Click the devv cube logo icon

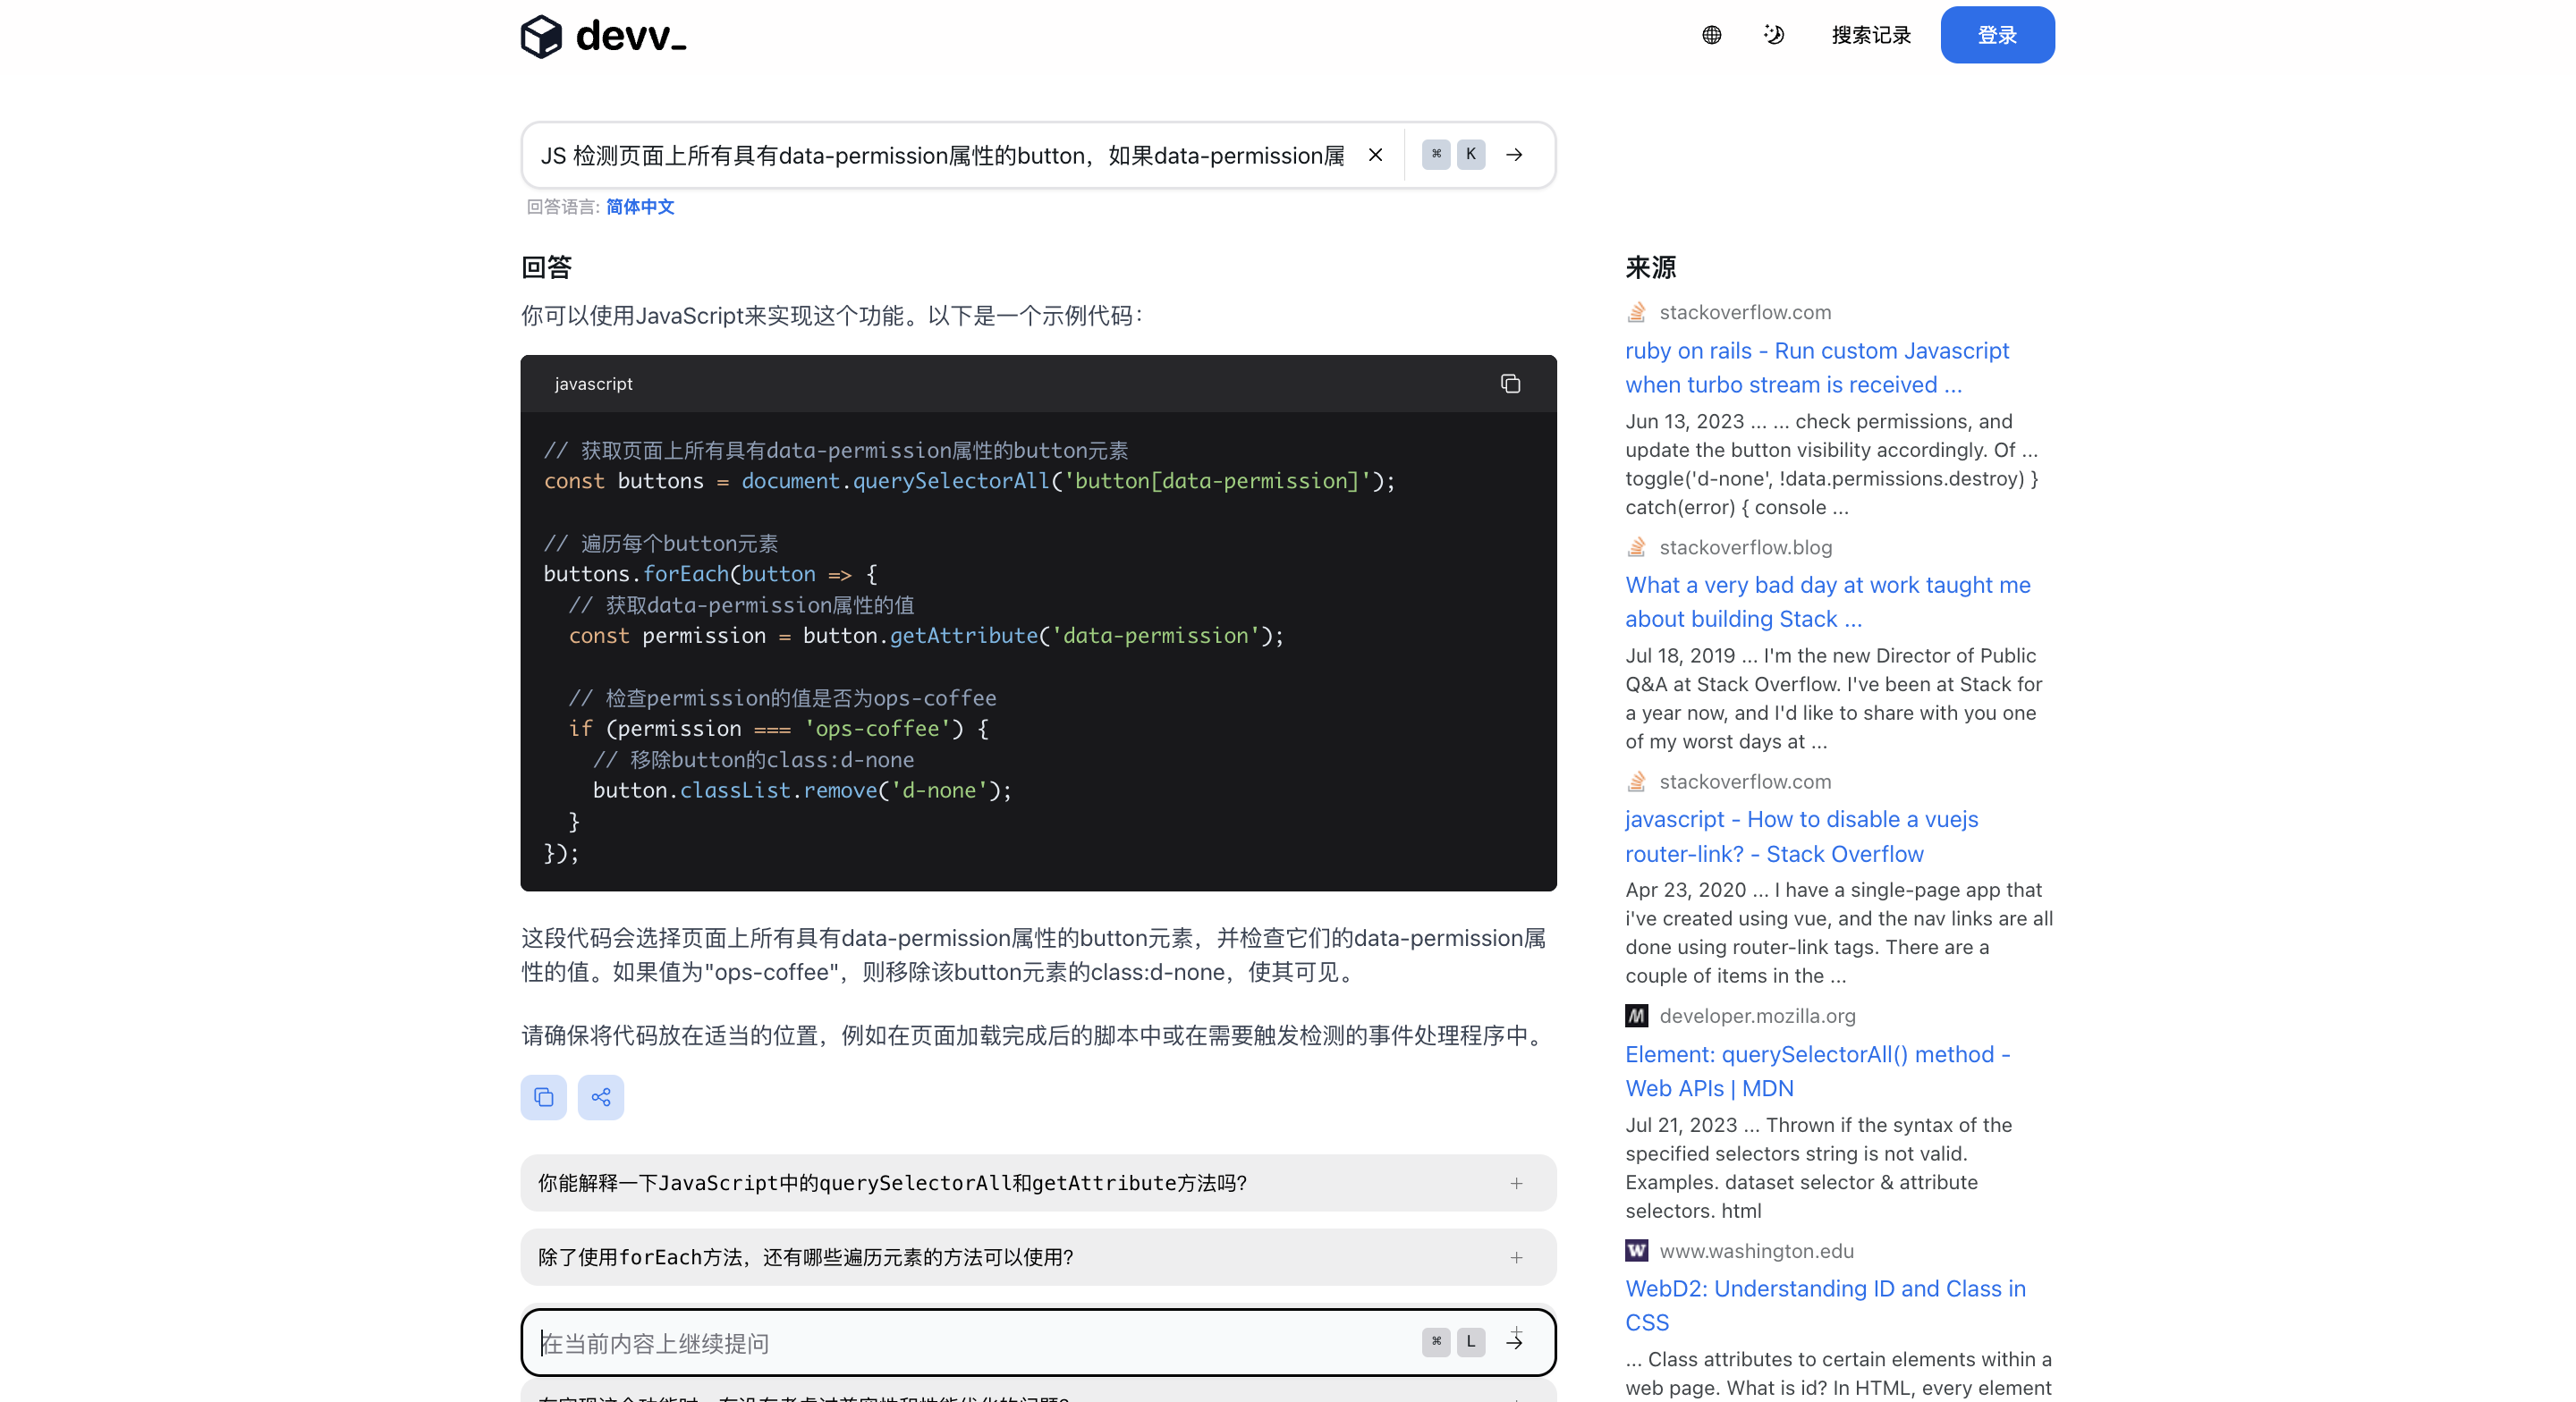pyautogui.click(x=541, y=36)
